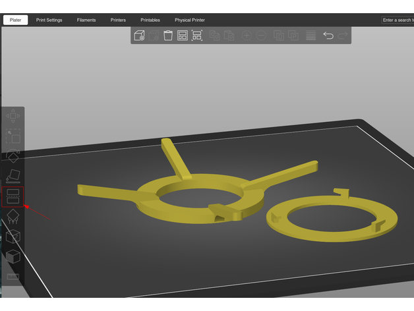The image size is (414, 311).
Task: Activate the Seam painting tool
Action: pos(13,237)
